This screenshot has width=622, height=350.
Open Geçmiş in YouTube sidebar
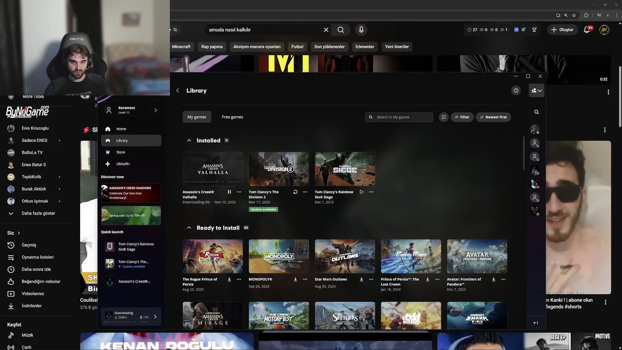pos(29,245)
